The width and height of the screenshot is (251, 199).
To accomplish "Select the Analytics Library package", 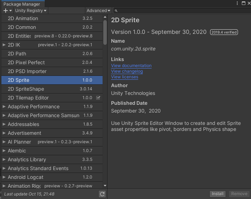I will 52,159.
